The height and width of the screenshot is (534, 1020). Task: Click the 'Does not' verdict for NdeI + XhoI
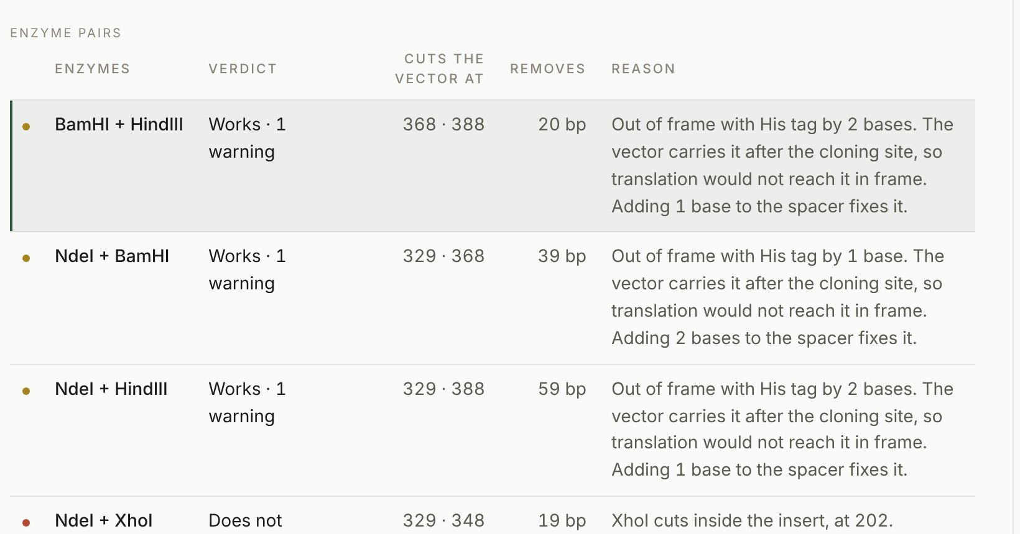245,520
